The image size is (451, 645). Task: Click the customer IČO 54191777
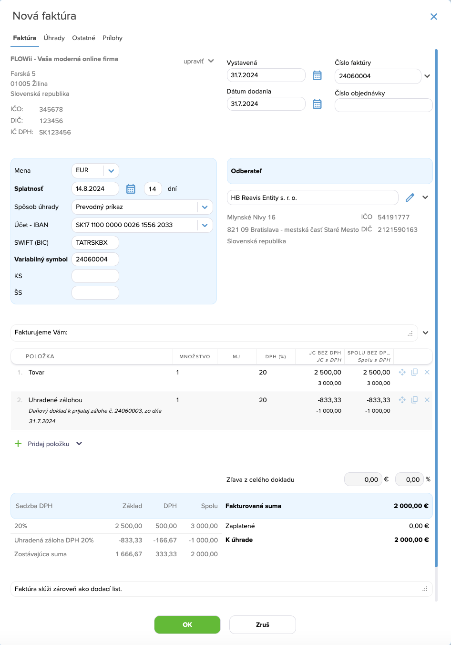pos(393,218)
